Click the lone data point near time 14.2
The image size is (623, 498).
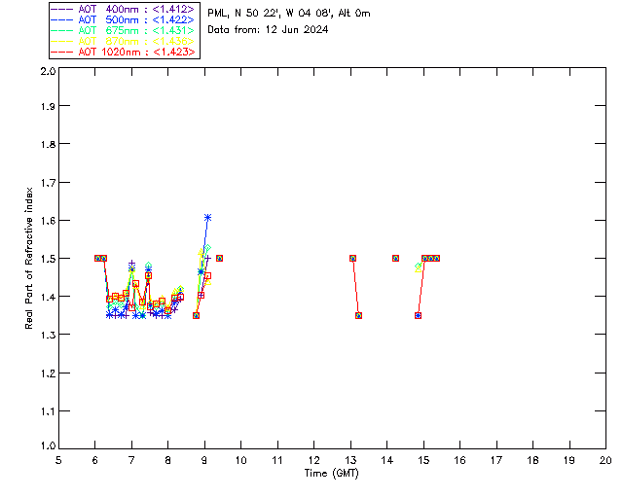tap(395, 258)
